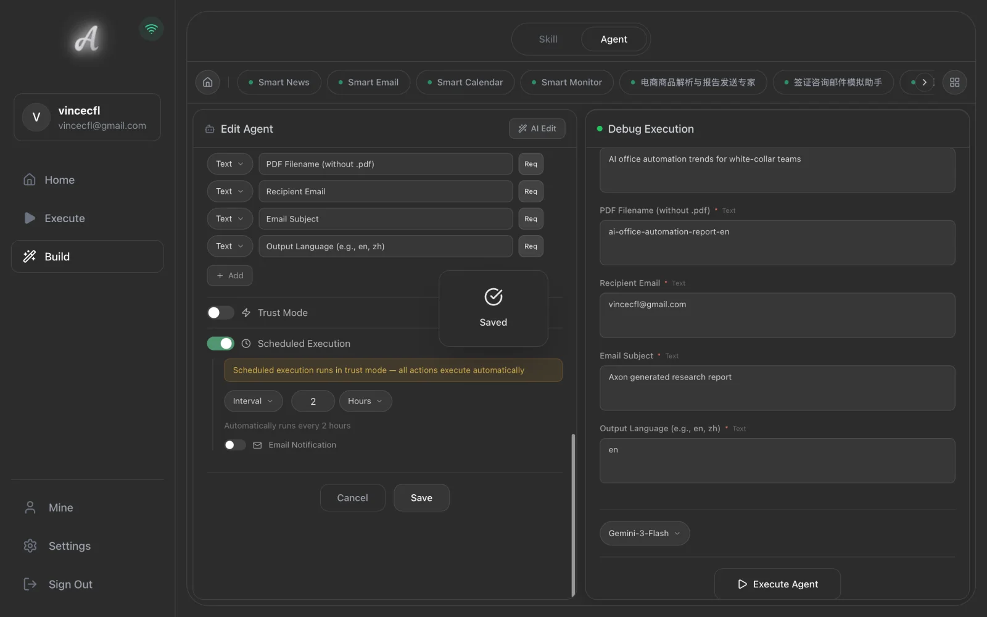Click the Axon 'A' logo
This screenshot has height=617, width=987.
(86, 38)
